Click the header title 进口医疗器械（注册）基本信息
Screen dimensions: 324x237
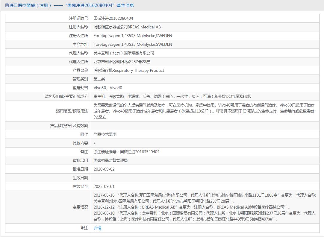tap(72, 5)
